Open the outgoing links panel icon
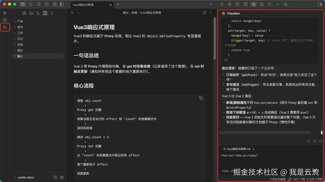Image resolution: width=325 pixels, height=182 pixels. (x=286, y=4)
